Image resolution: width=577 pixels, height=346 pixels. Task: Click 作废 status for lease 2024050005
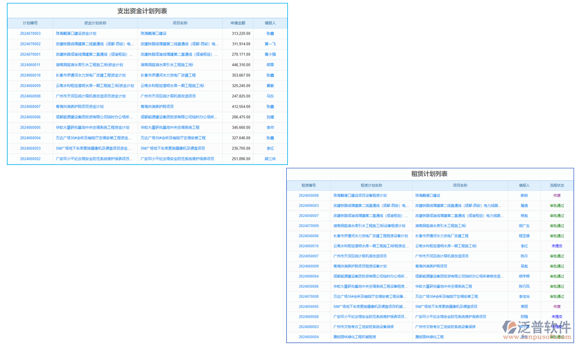pos(557,307)
